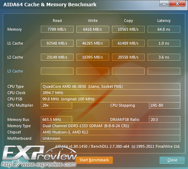This screenshot has height=169, width=188.
Task: Select the Memory Copy 10565 MB/s field
Action: [x=128, y=29]
